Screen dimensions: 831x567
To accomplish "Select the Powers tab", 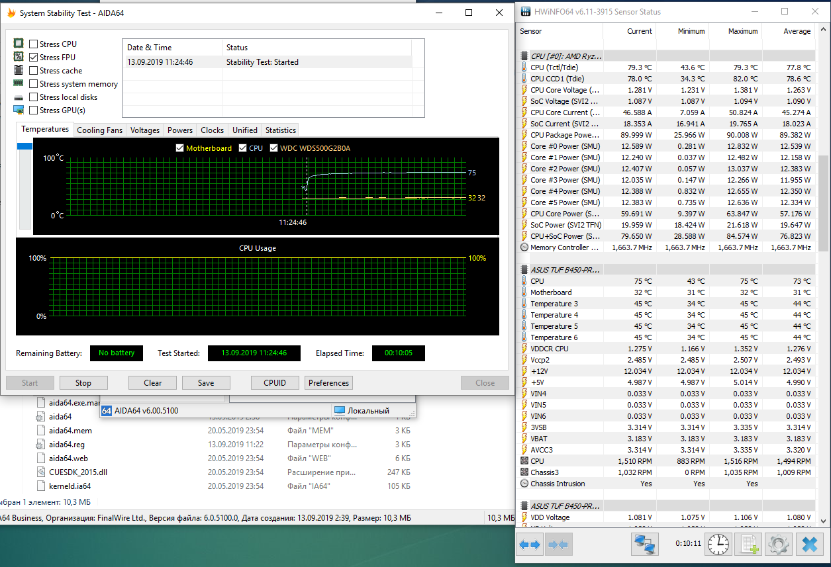I will point(180,130).
